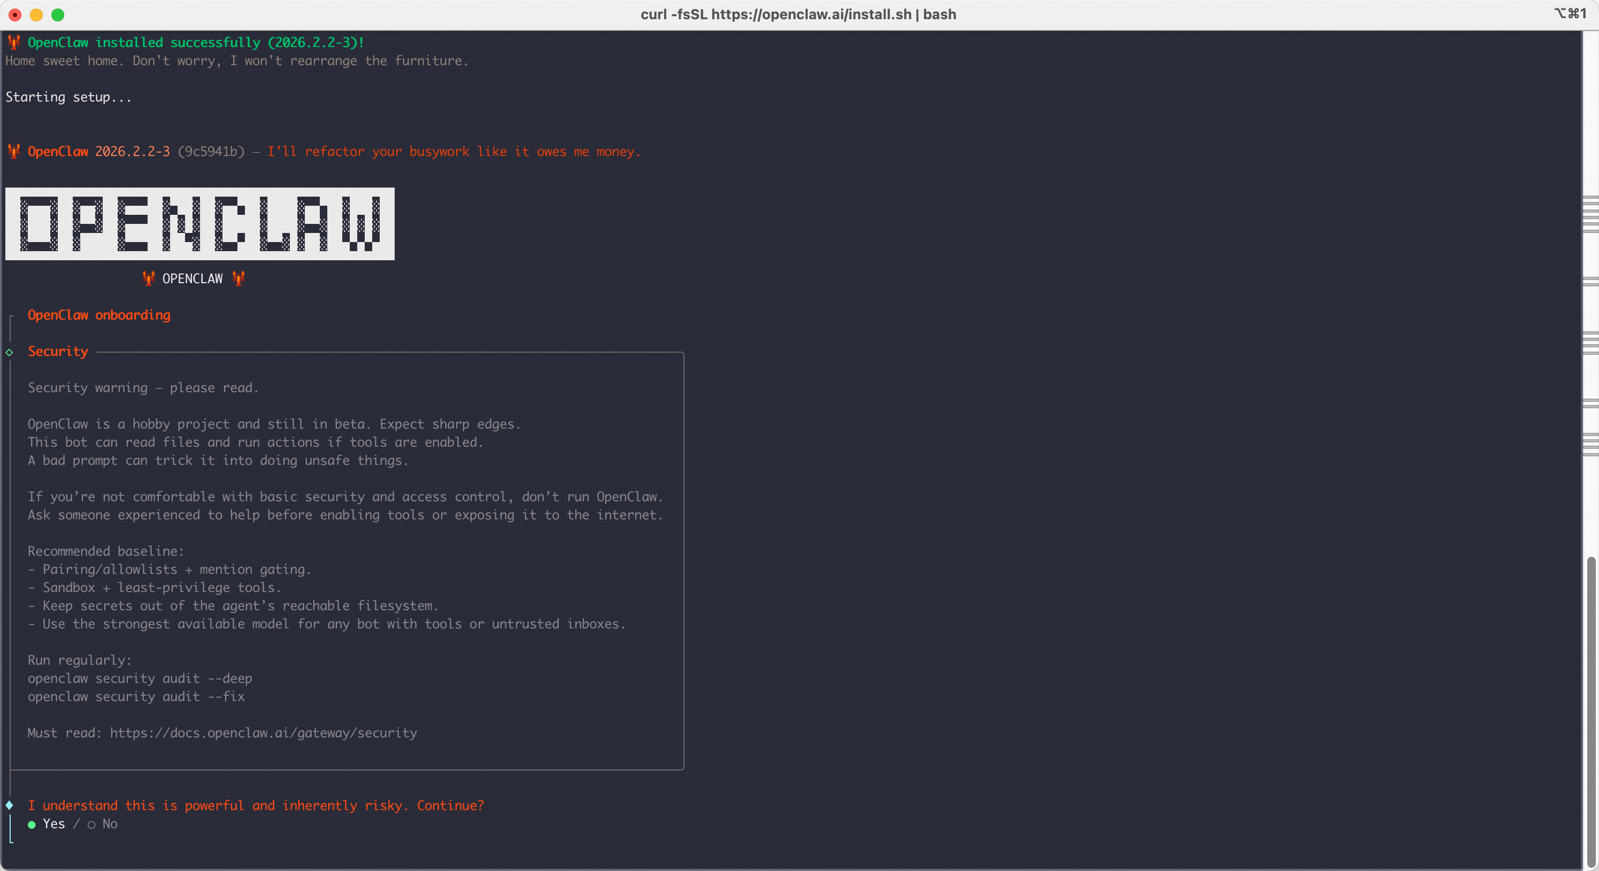
Task: Click the green diamond marker beside Security
Action: pyautogui.click(x=9, y=352)
